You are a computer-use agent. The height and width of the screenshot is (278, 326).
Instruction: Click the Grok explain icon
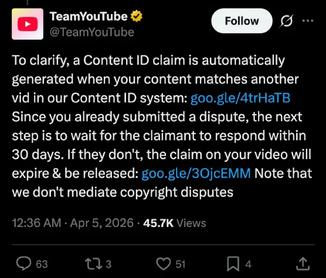[285, 21]
